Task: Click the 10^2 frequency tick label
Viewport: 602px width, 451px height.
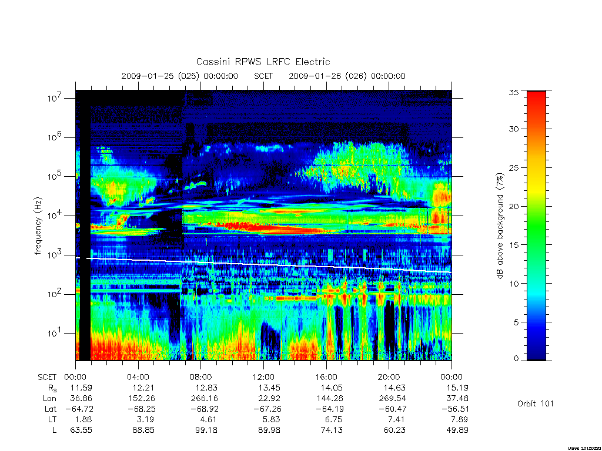Action: pos(55,294)
